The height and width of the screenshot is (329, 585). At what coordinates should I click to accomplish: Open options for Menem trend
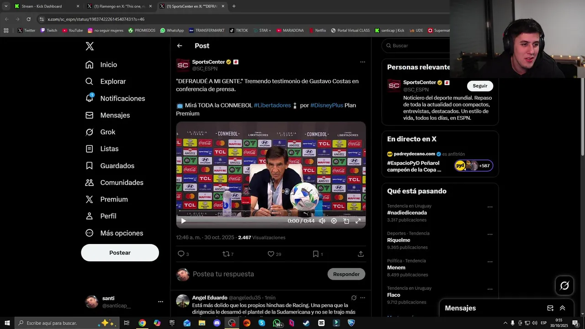(x=490, y=262)
